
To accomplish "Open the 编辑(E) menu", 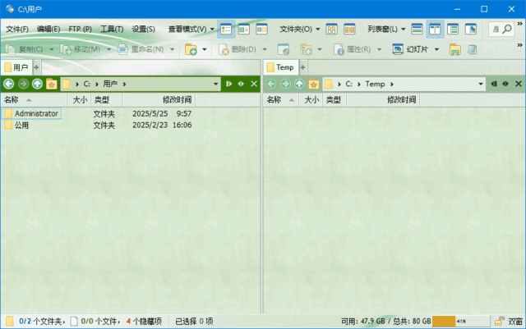I will pyautogui.click(x=48, y=30).
